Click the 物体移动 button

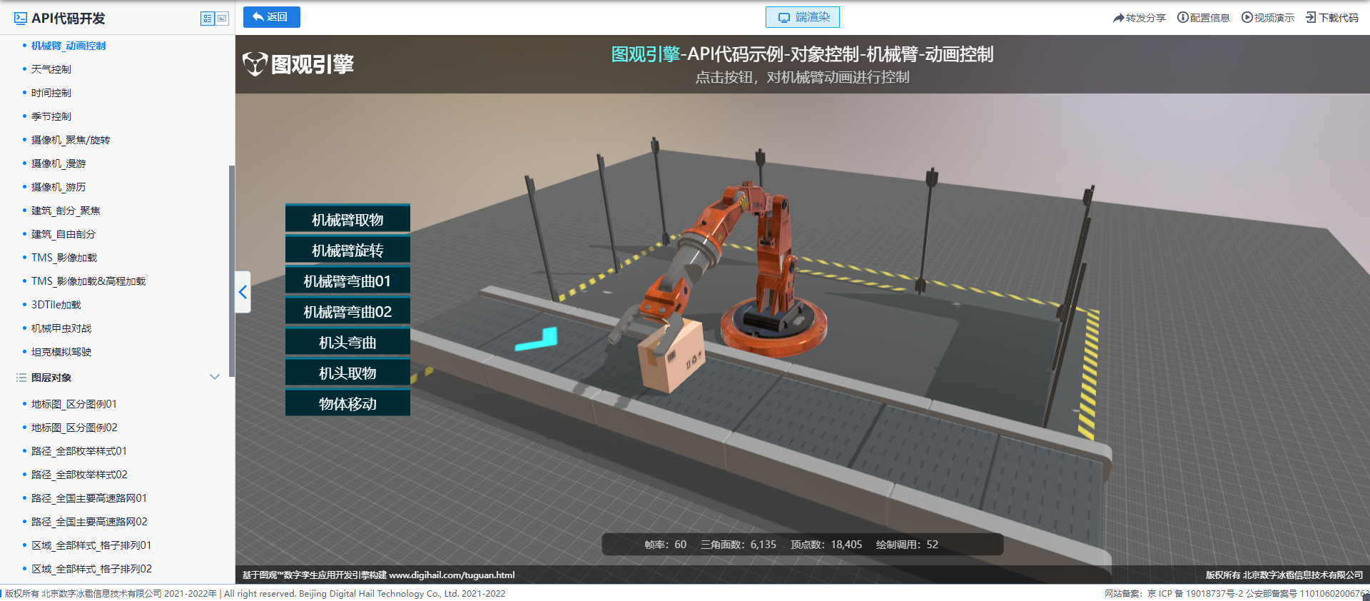(x=347, y=403)
